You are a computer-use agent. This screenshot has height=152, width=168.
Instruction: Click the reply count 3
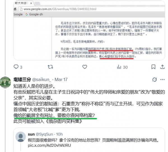point(21,67)
